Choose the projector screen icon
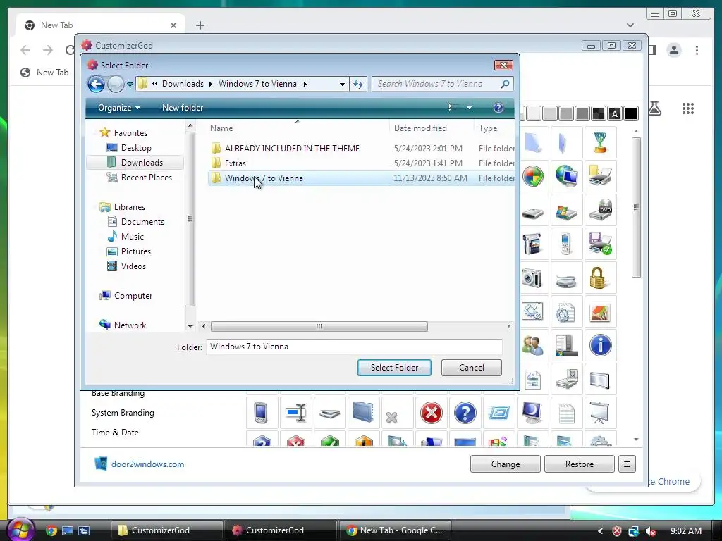Image resolution: width=722 pixels, height=541 pixels. coord(600,413)
